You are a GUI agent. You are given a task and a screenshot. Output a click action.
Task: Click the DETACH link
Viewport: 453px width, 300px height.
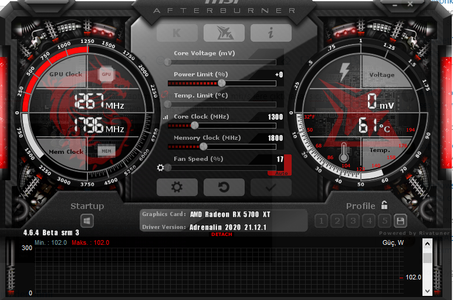pos(222,234)
